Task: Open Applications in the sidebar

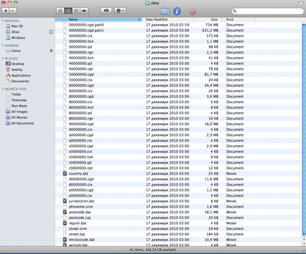Action: [x=21, y=75]
